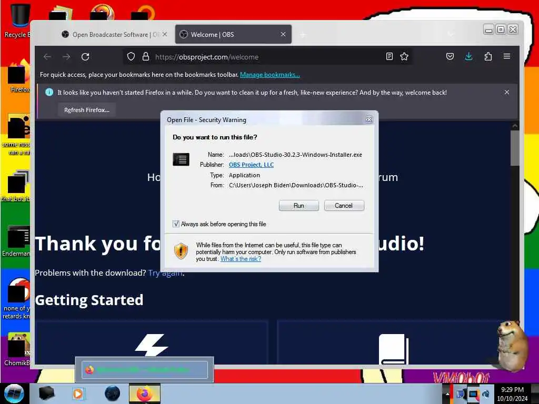Viewport: 539px width, 404px height.
Task: Go back to the previous page
Action: tap(47, 57)
